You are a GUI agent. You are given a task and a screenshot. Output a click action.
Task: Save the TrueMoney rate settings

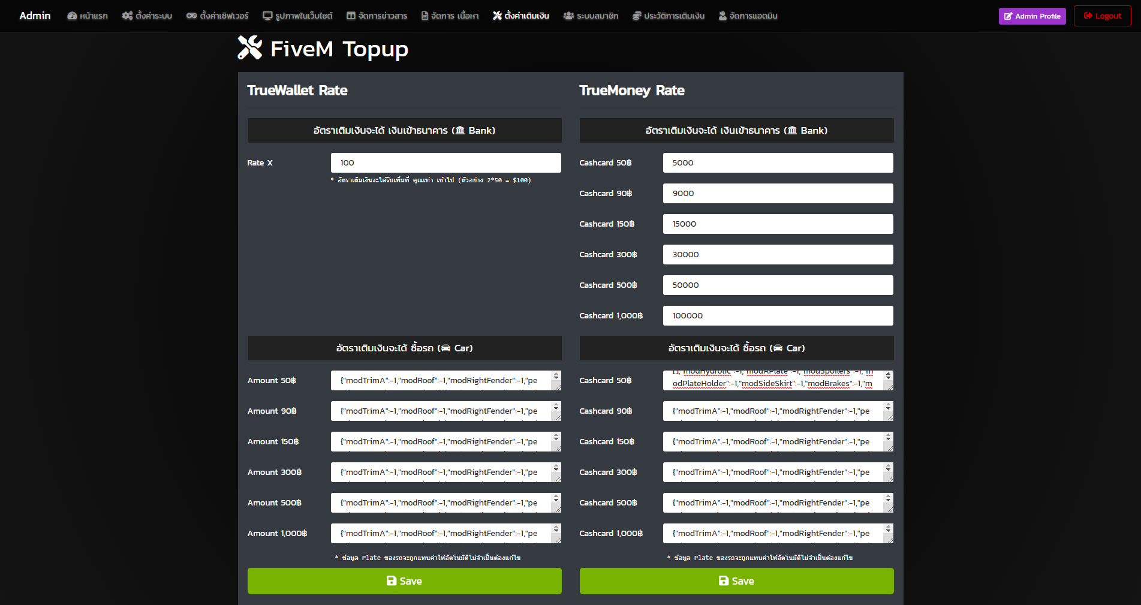click(737, 581)
